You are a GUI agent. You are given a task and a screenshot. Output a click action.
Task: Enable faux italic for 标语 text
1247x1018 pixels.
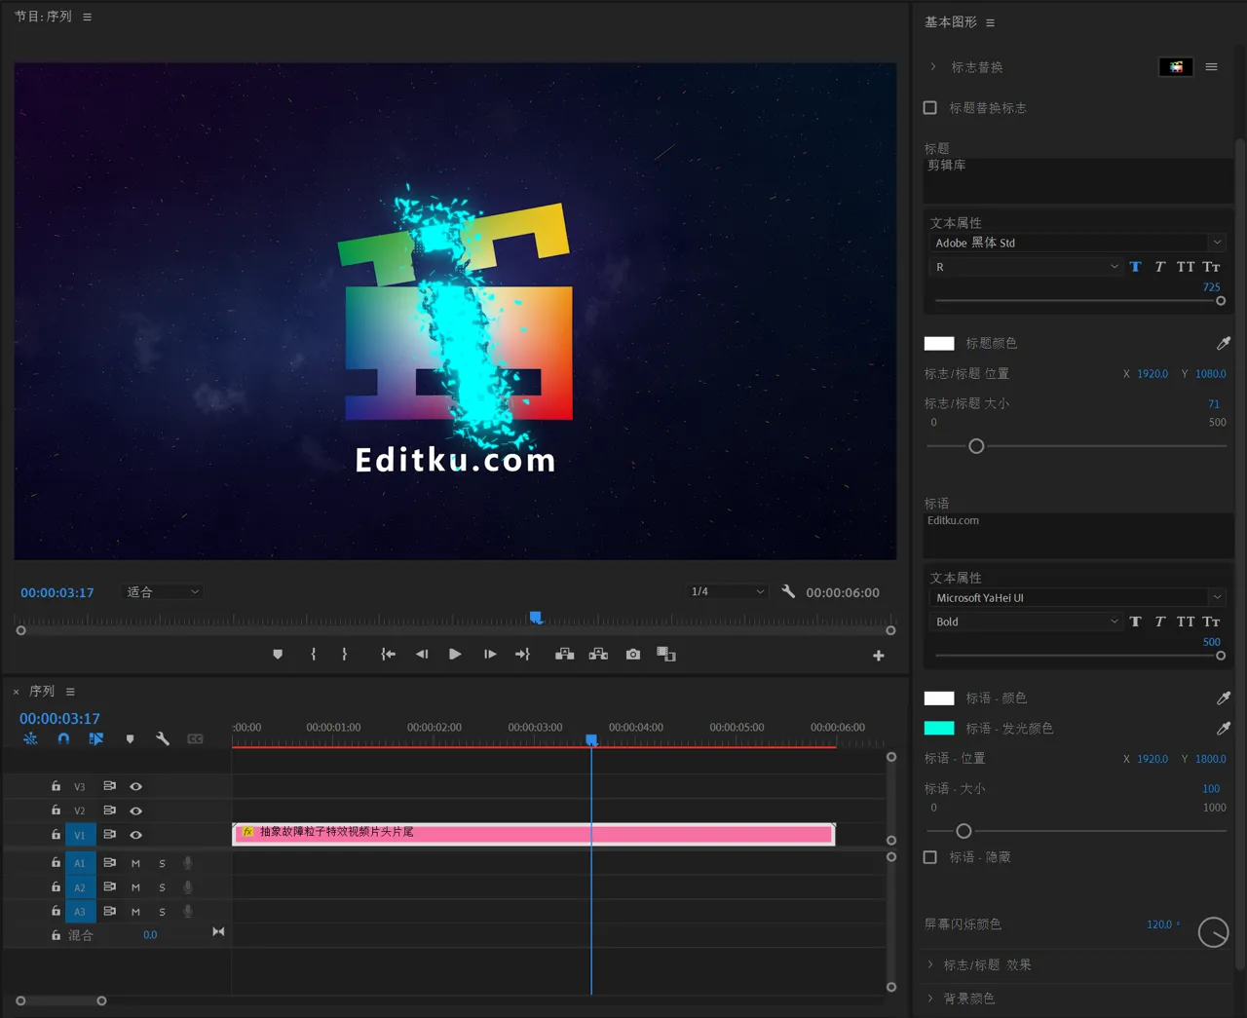click(x=1159, y=622)
